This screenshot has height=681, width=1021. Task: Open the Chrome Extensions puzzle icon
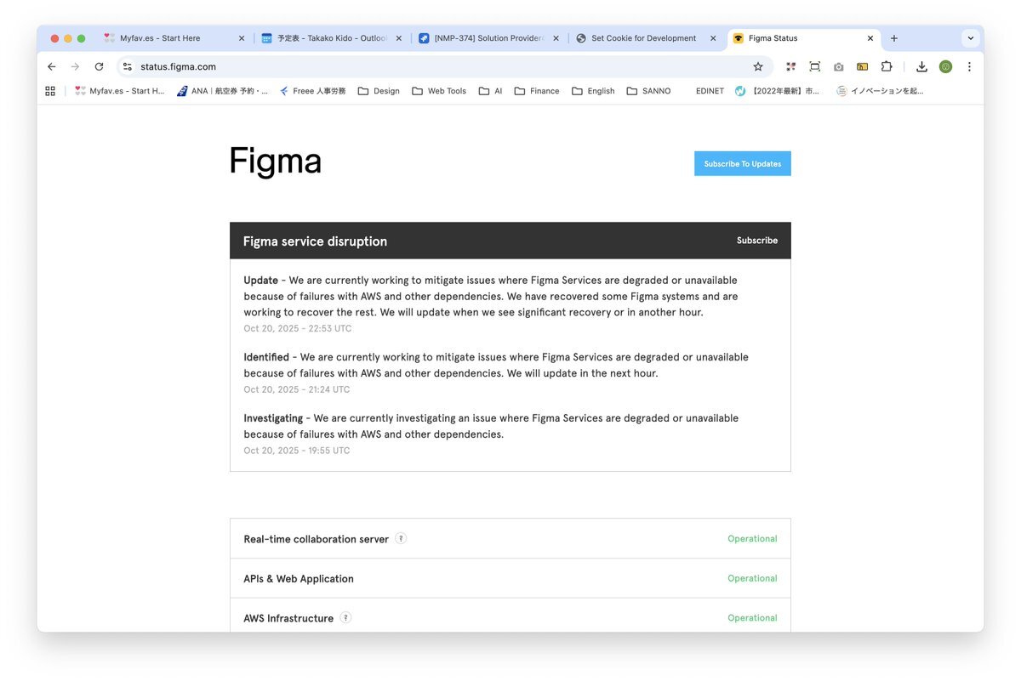tap(887, 66)
